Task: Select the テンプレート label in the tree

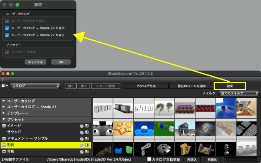Action: (x=18, y=113)
